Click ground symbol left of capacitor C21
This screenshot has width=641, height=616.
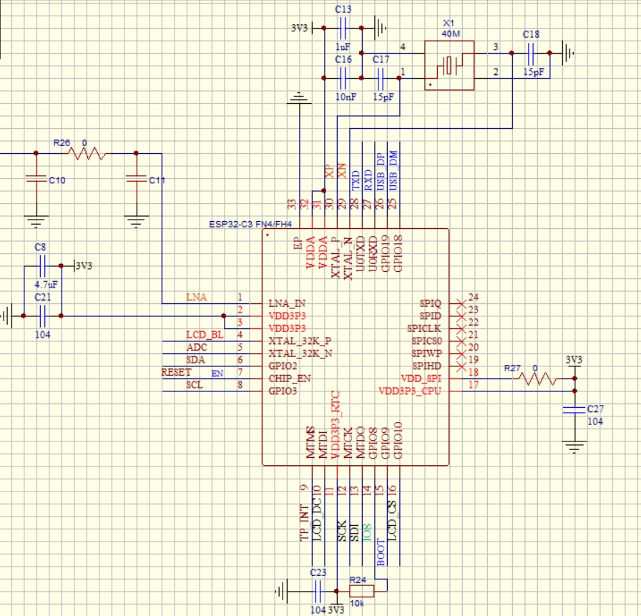click(7, 316)
